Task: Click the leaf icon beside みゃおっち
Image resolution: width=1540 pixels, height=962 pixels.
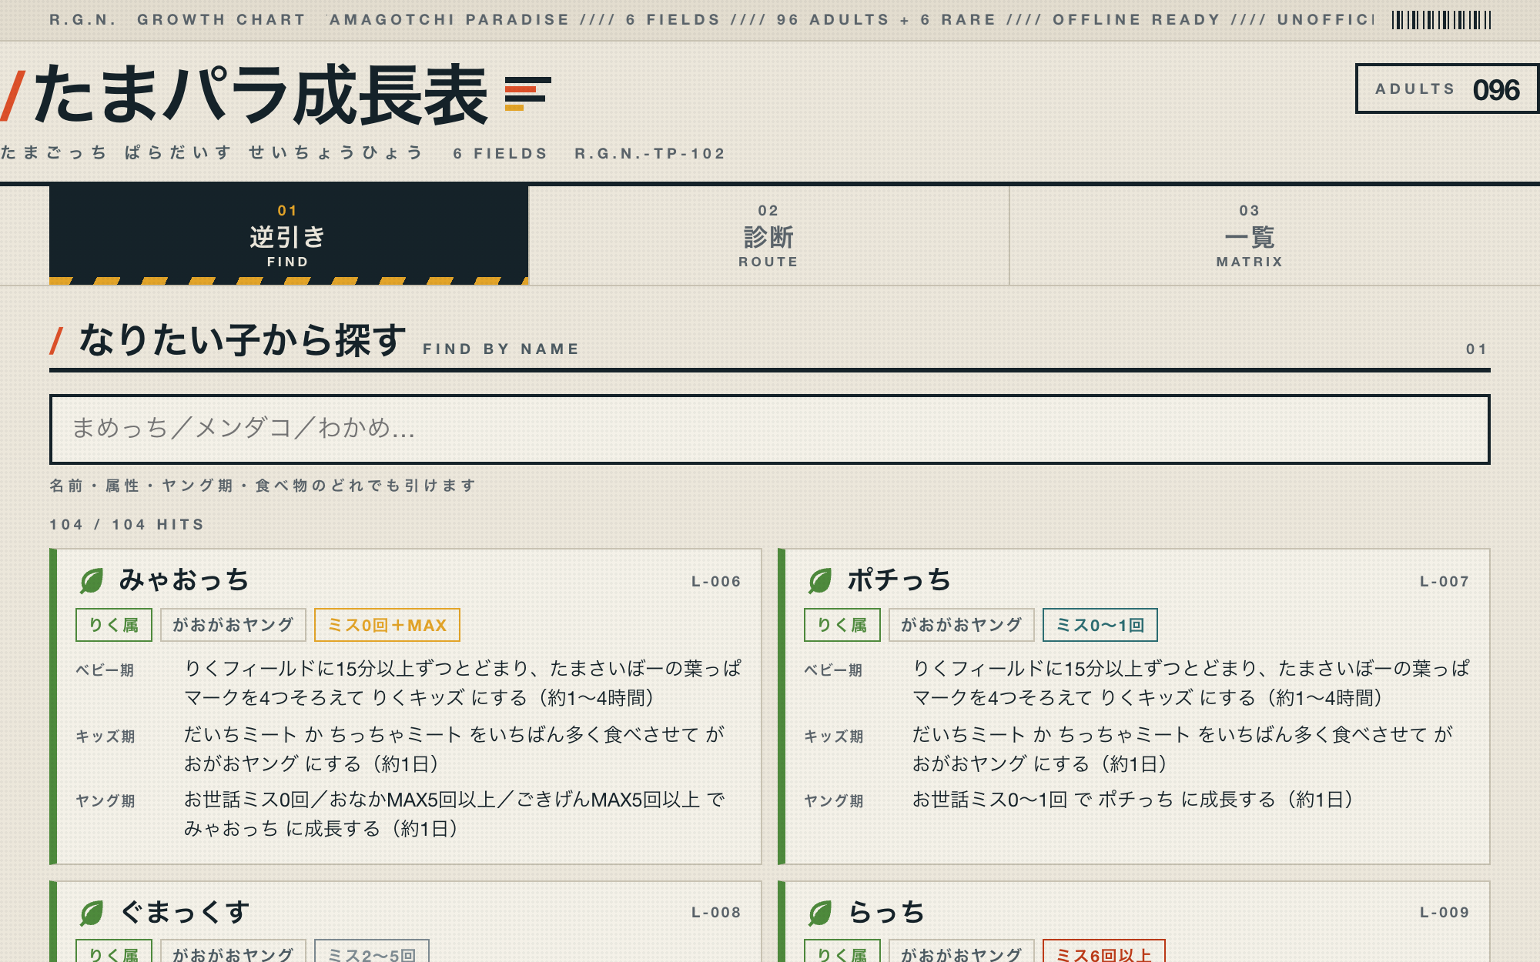Action: pos(92,580)
